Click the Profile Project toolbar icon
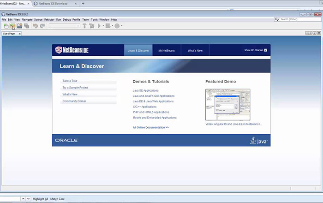This screenshot has width=323, height=203. coord(117,26)
